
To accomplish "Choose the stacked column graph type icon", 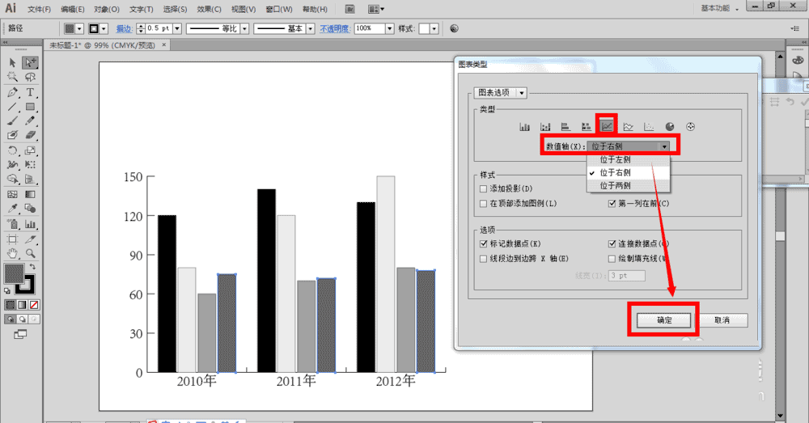I will [545, 126].
